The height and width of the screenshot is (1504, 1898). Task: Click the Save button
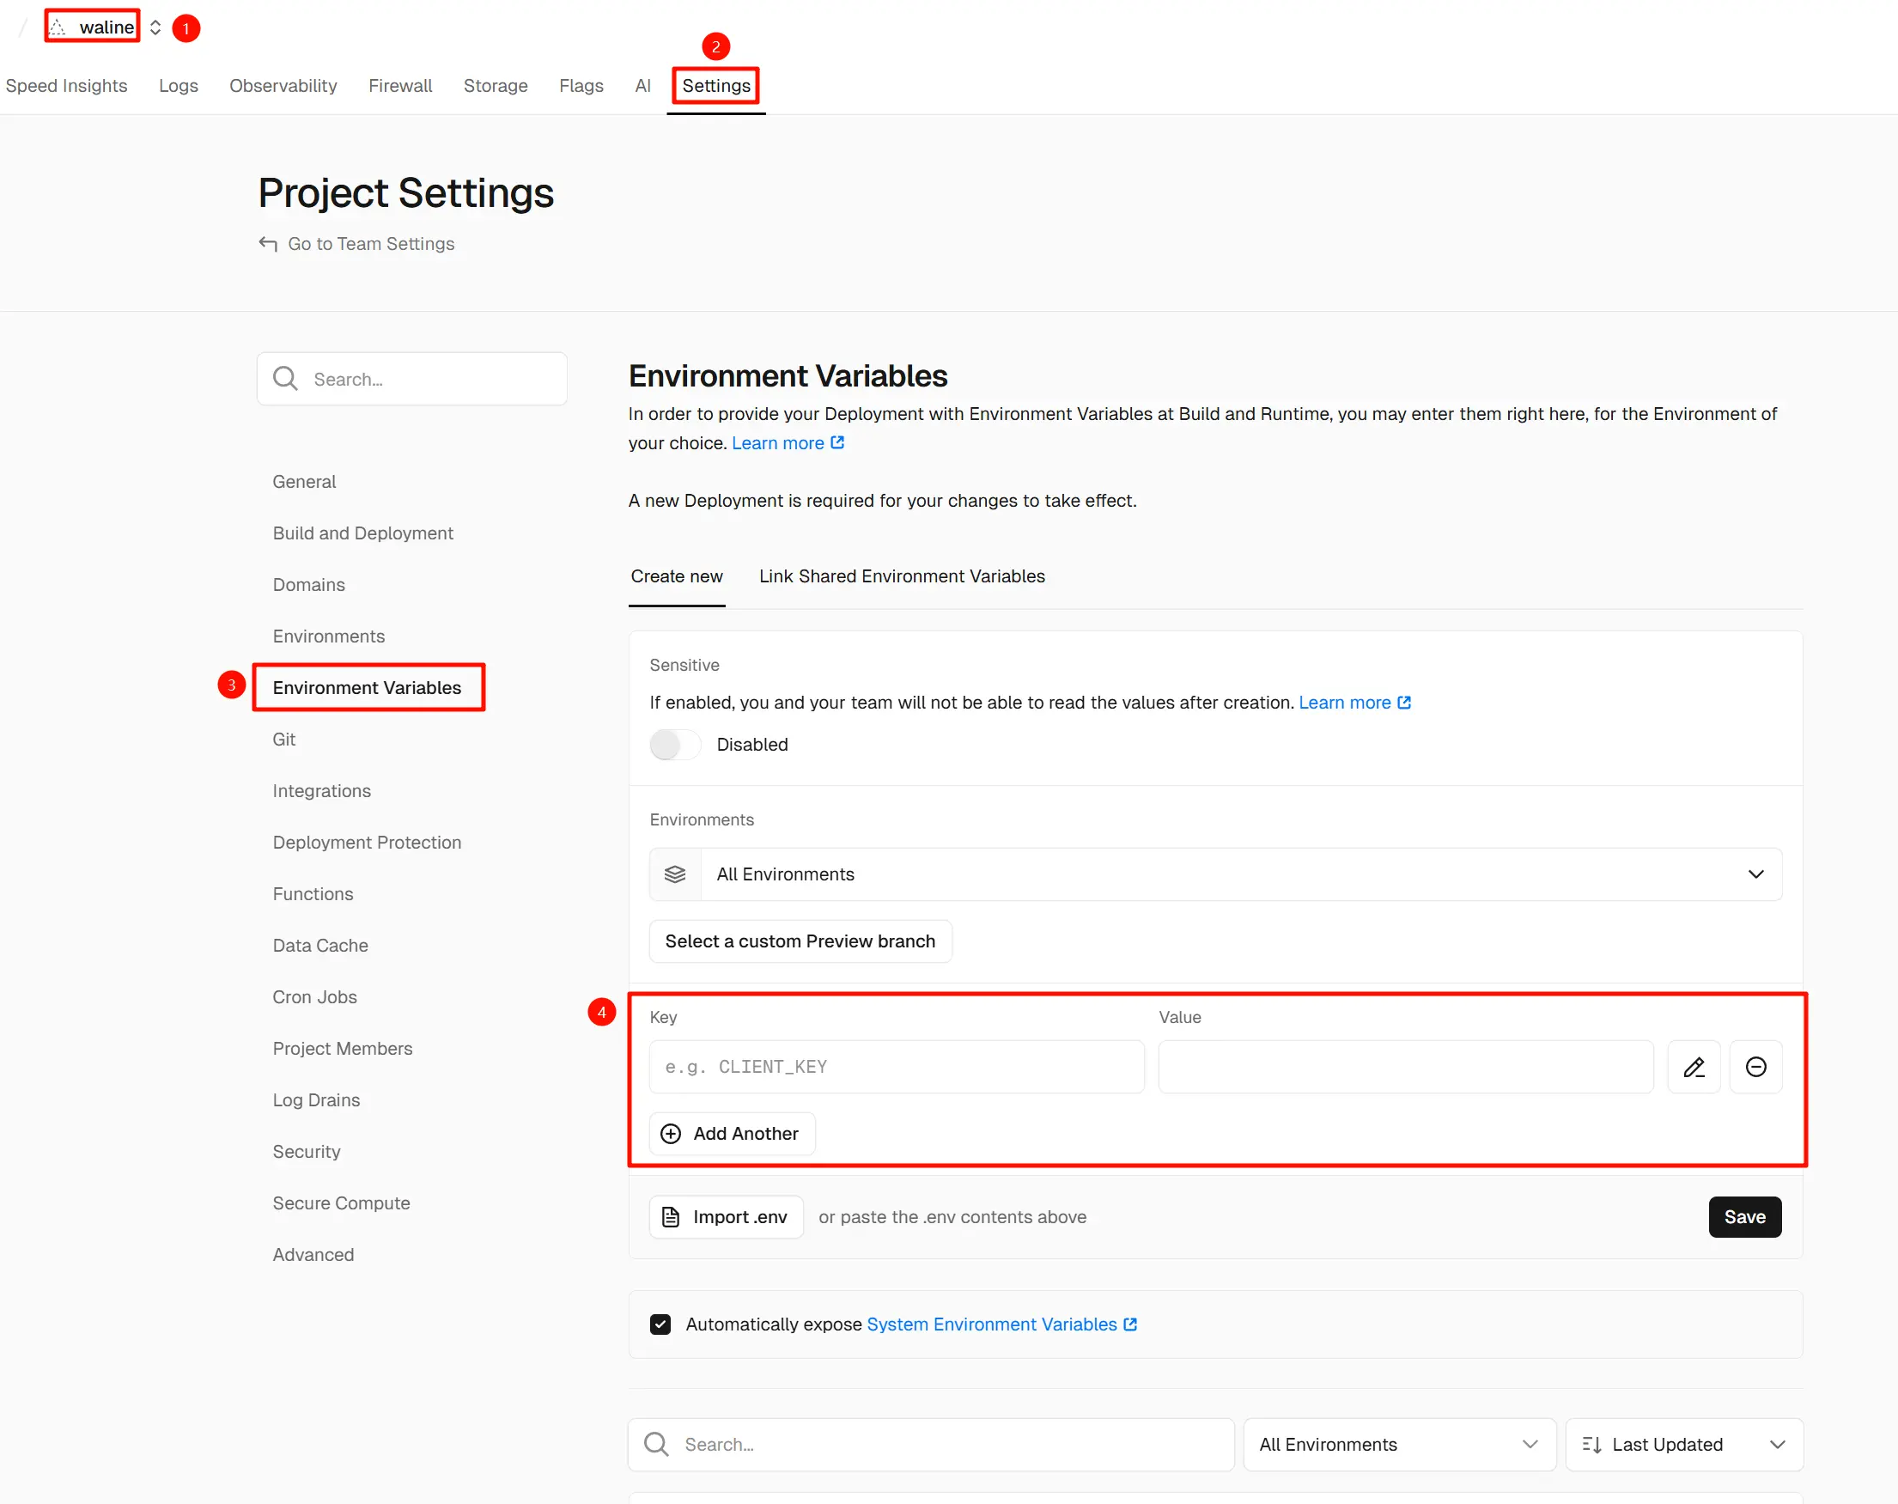[x=1744, y=1216]
